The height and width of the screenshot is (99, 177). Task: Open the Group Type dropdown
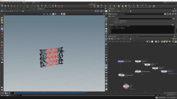123,21
